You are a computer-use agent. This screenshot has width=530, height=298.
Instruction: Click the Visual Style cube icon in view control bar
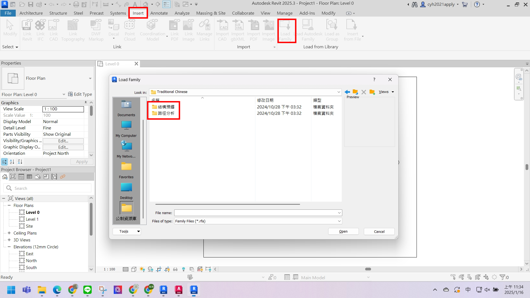click(x=134, y=269)
